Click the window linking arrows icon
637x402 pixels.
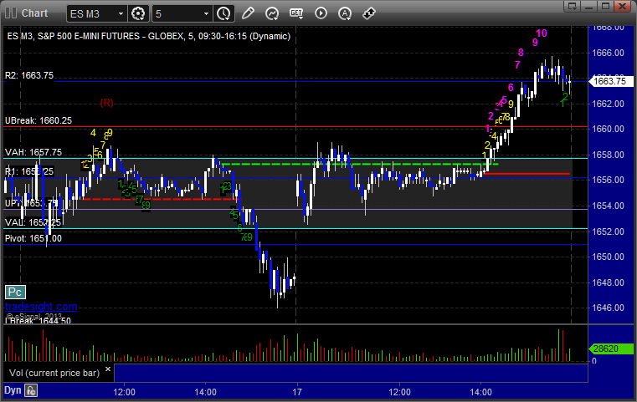(x=369, y=13)
